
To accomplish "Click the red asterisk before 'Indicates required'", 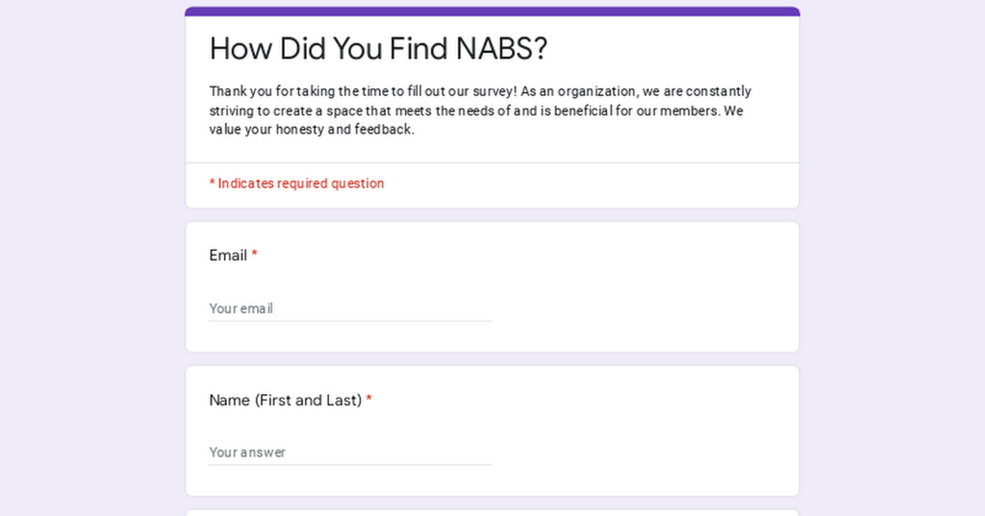I will point(213,184).
